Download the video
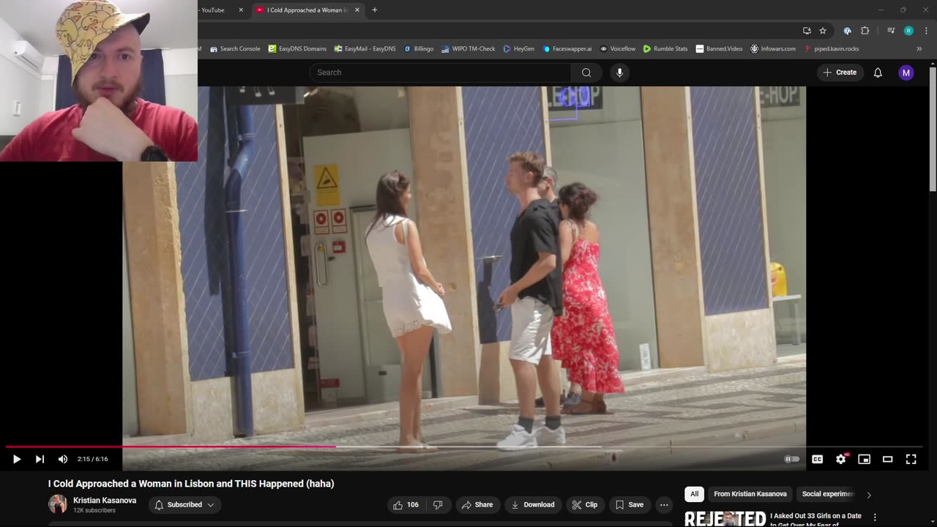This screenshot has height=527, width=937. click(x=533, y=504)
